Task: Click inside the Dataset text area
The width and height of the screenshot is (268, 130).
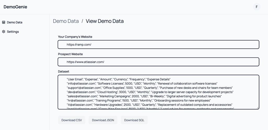Action: pos(159,92)
